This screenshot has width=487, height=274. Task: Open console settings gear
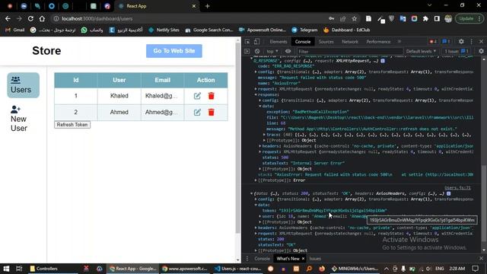click(481, 51)
